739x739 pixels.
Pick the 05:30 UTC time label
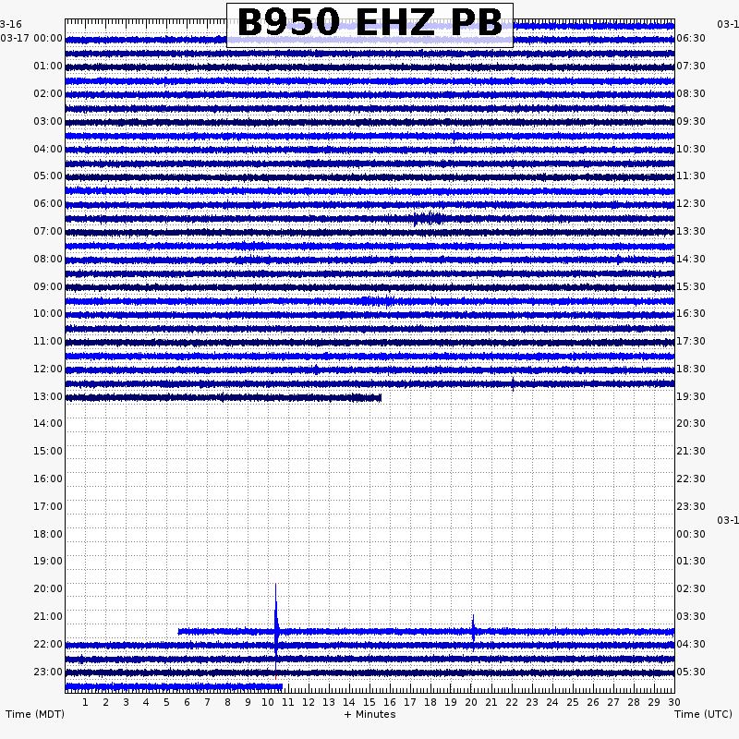coord(691,672)
